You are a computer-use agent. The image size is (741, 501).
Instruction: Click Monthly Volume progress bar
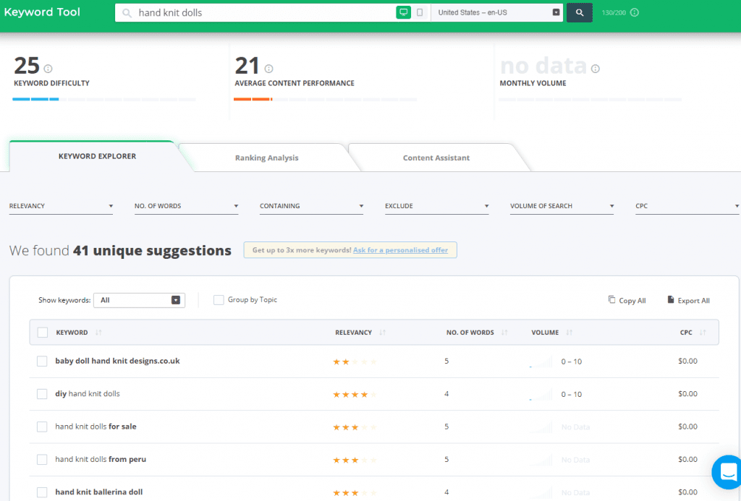point(590,99)
